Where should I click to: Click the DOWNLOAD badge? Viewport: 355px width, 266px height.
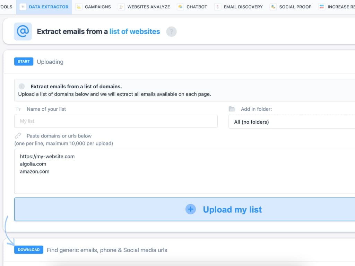29,250
